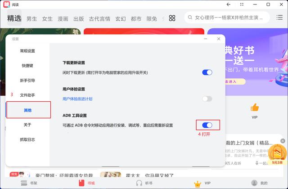The width and height of the screenshot is (288, 189).
Task: Click the search magnifier icon
Action: [190, 18]
